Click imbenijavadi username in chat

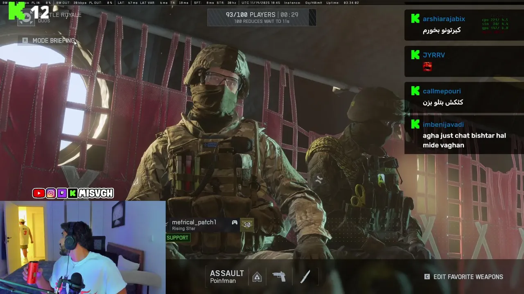pos(443,125)
